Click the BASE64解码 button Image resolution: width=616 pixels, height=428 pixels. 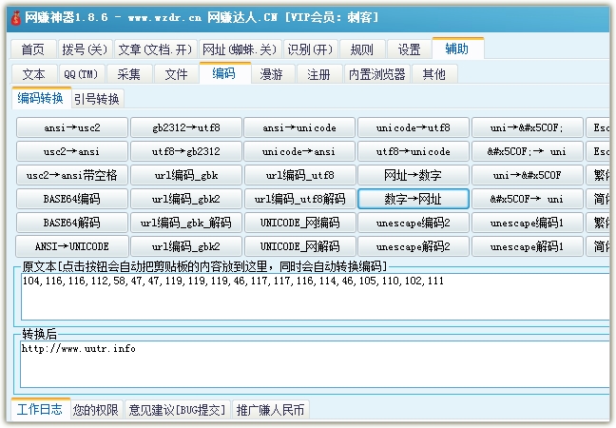pyautogui.click(x=71, y=223)
